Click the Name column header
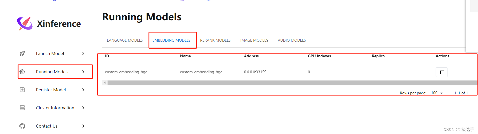 pos(185,56)
